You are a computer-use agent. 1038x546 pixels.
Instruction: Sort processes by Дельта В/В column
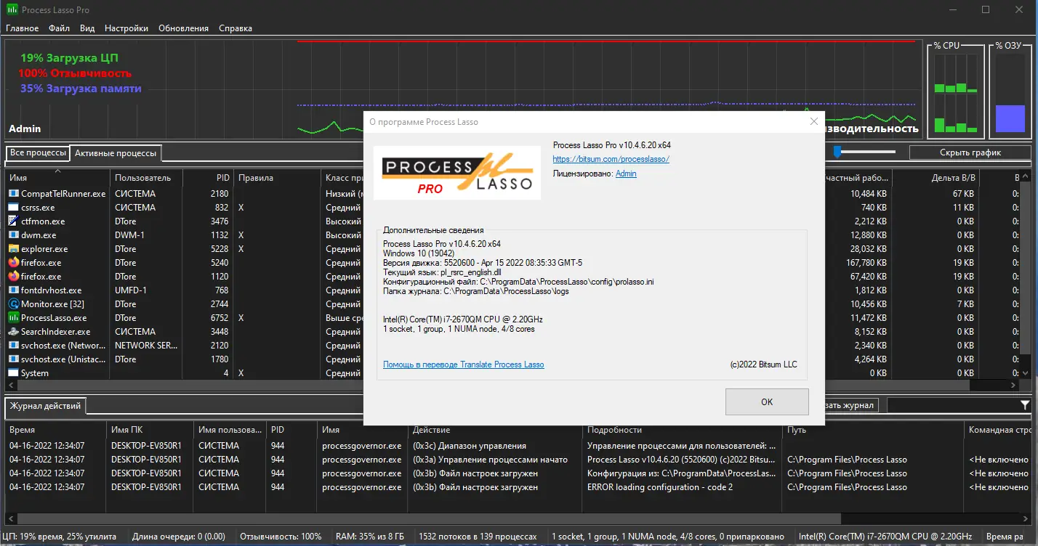[936, 178]
